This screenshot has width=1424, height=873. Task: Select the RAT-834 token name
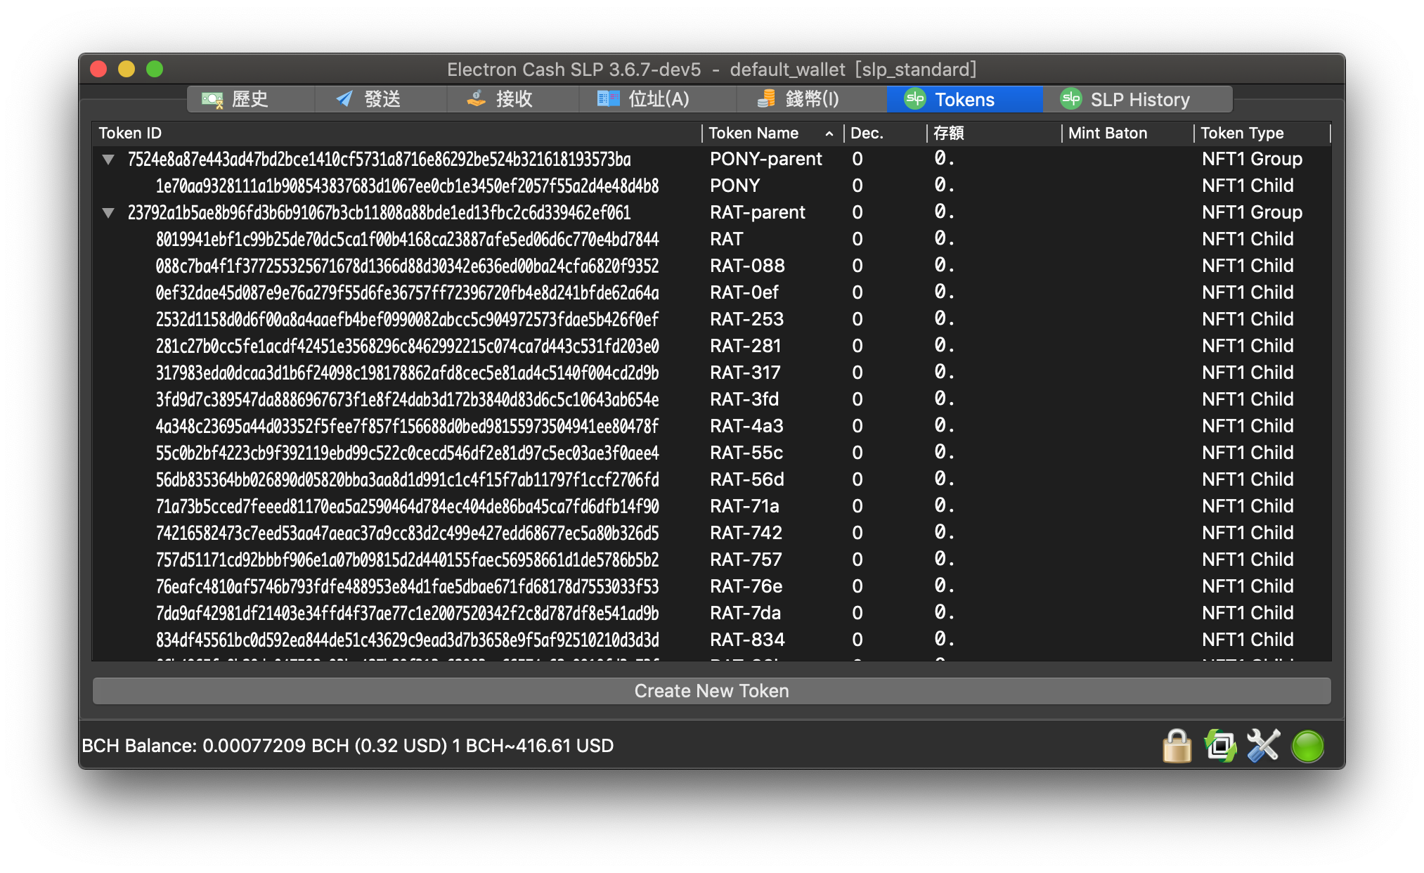coord(747,640)
